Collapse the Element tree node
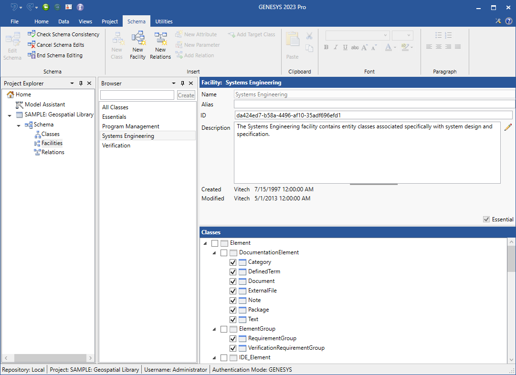The image size is (516, 375). (x=205, y=243)
